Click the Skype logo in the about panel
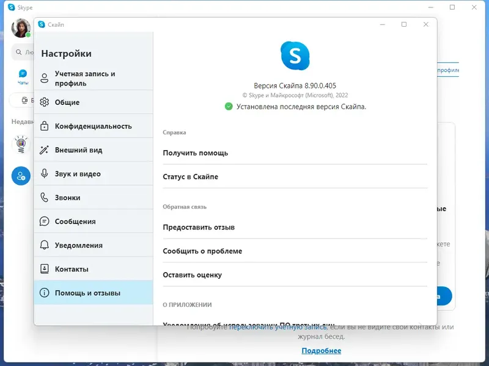The width and height of the screenshot is (489, 366). click(x=295, y=56)
